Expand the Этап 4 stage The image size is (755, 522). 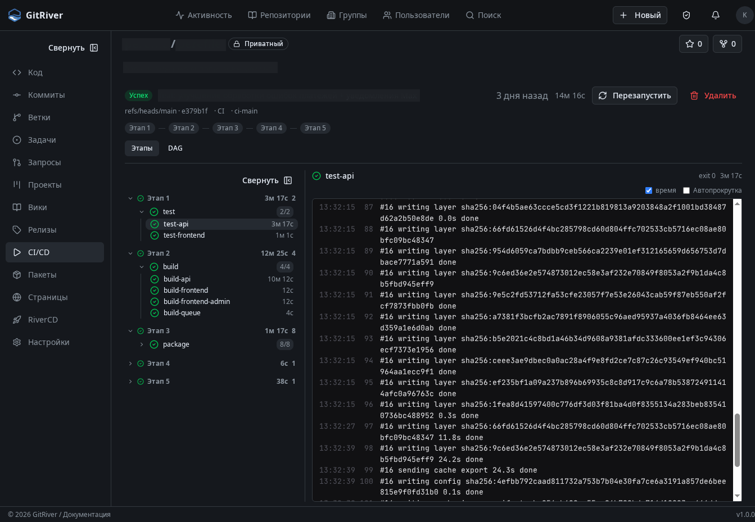coord(130,364)
